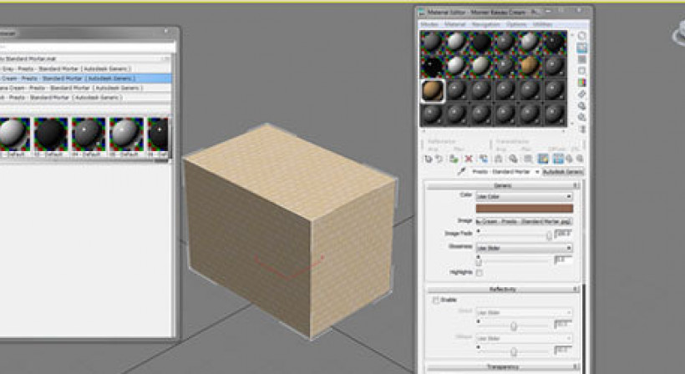Open material name dropdown Presto Standard Mortar

(505, 172)
